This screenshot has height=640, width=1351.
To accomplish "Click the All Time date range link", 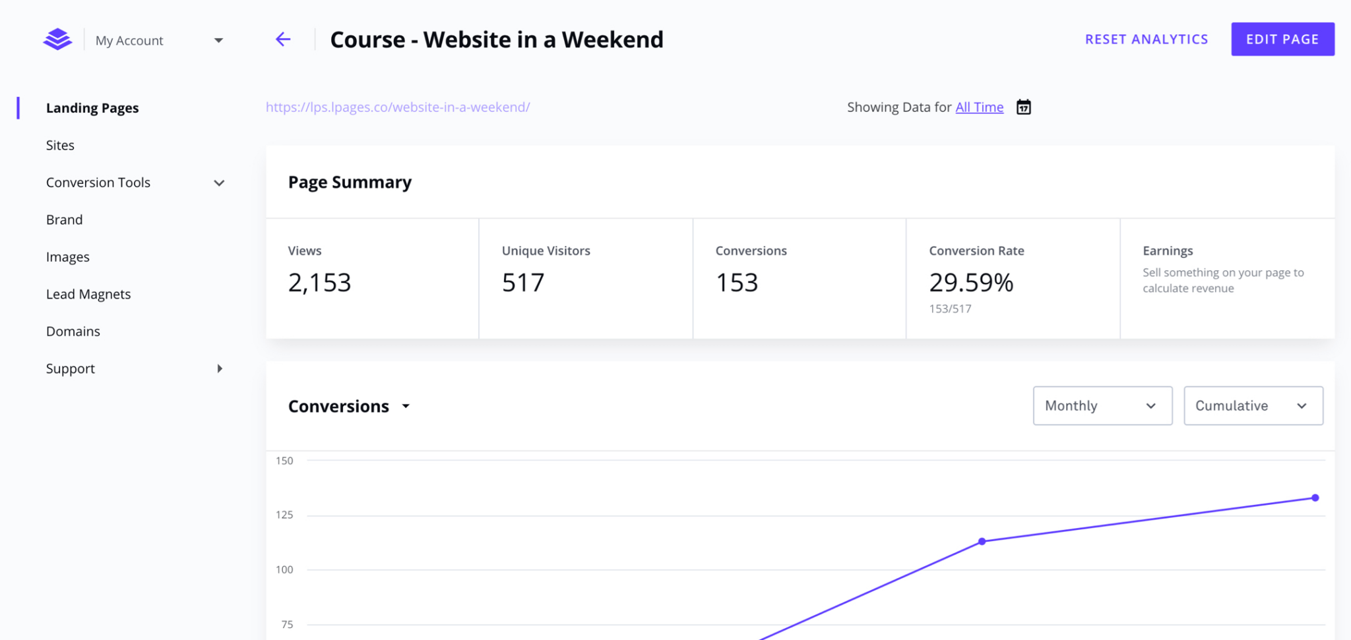I will point(979,107).
